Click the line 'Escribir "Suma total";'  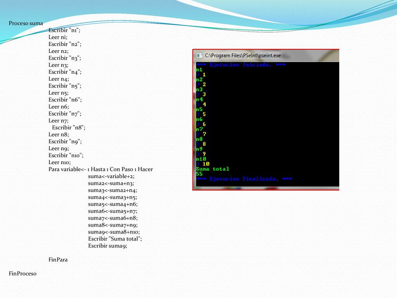(x=115, y=239)
